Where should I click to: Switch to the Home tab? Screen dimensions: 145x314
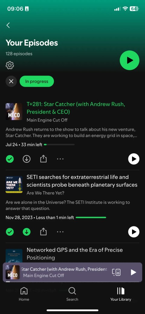(x=24, y=294)
